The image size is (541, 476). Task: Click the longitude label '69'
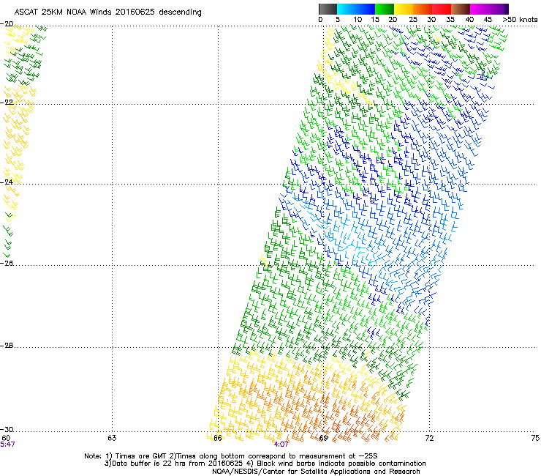point(323,438)
